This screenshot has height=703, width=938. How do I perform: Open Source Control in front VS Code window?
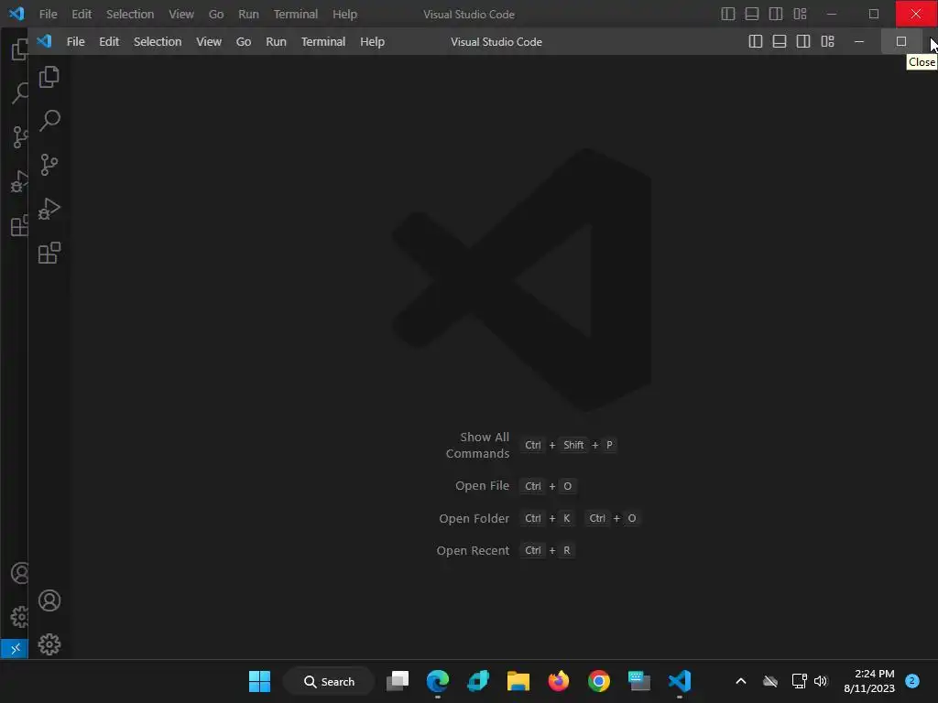pyautogui.click(x=49, y=165)
